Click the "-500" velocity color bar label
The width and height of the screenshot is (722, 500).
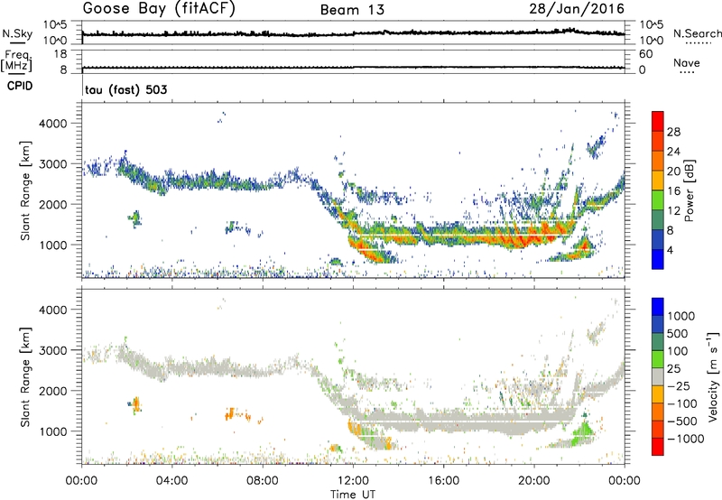(x=681, y=421)
